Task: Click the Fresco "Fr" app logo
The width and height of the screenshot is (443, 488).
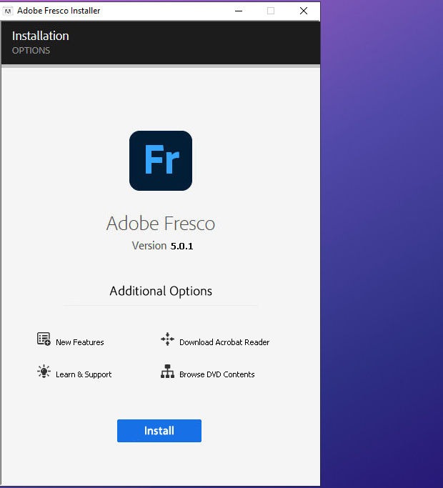Action: (161, 161)
